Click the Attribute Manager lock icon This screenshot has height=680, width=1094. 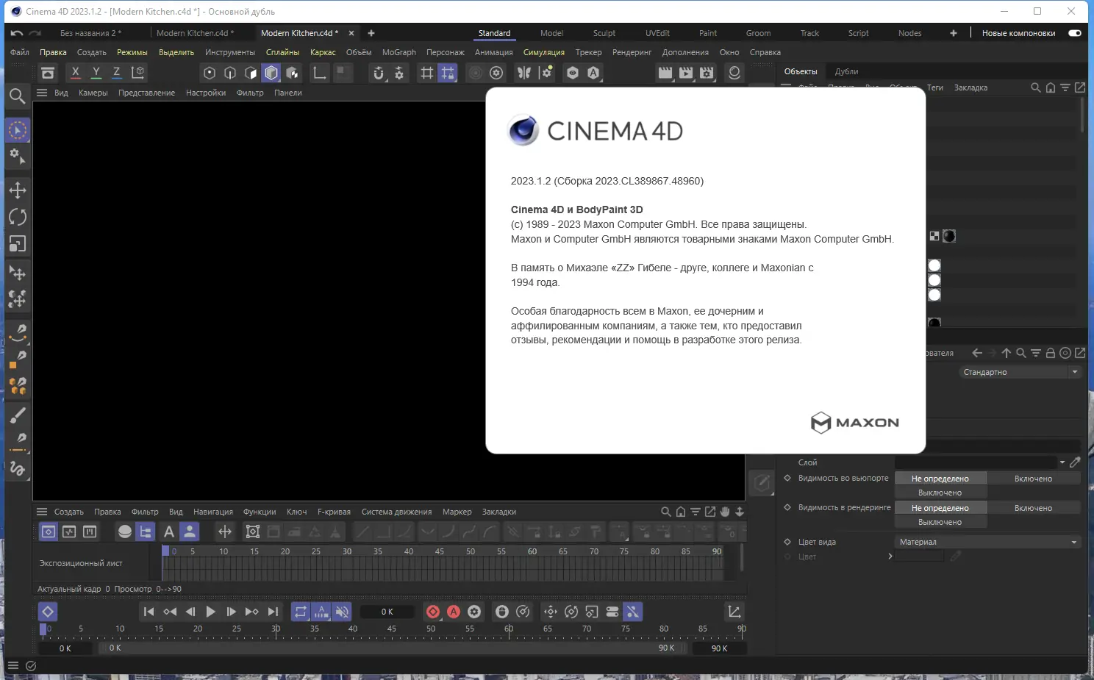[1051, 353]
